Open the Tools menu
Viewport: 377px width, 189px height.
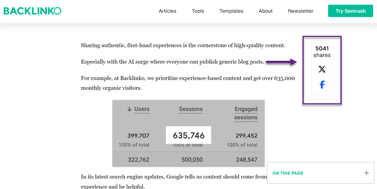click(x=198, y=11)
